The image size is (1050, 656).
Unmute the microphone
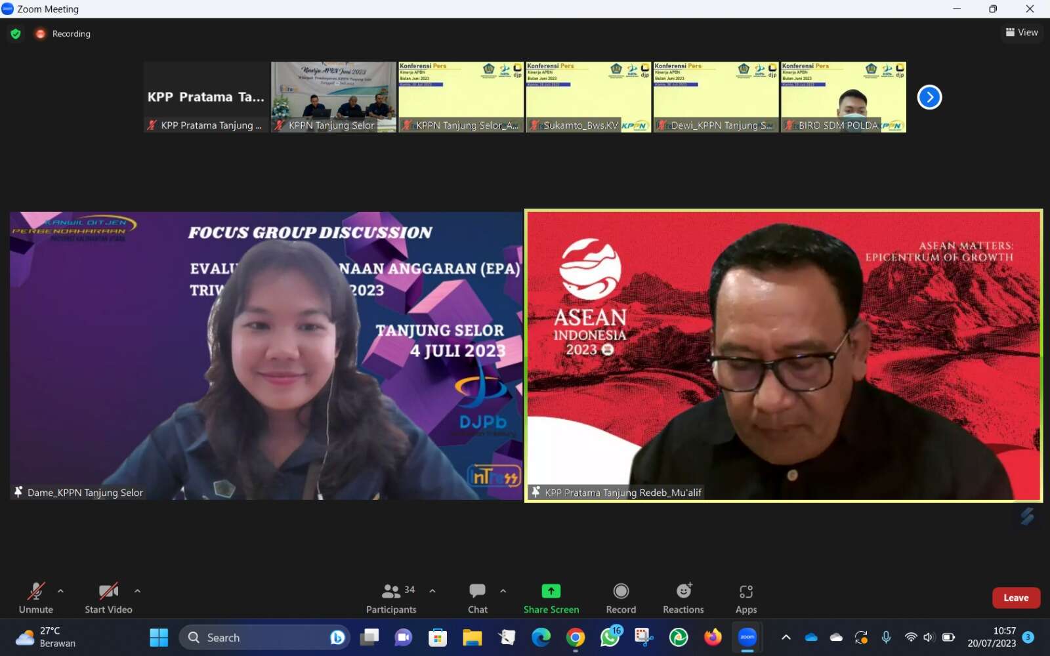tap(36, 598)
